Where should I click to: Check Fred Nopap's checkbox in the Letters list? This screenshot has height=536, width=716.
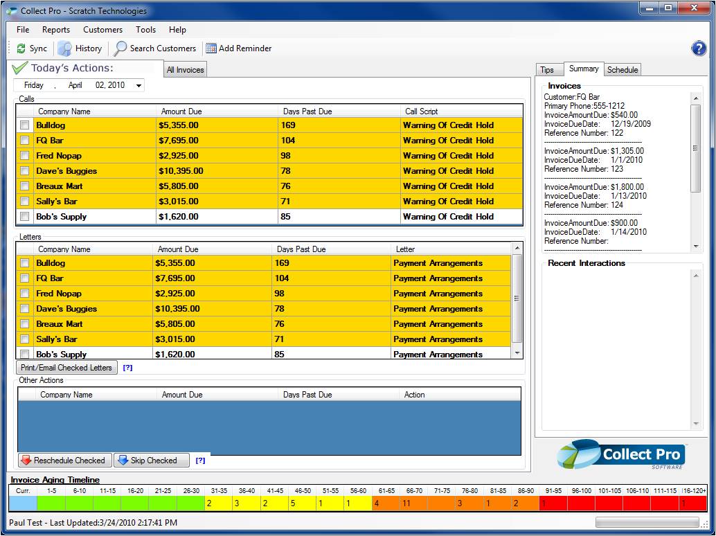click(x=25, y=294)
